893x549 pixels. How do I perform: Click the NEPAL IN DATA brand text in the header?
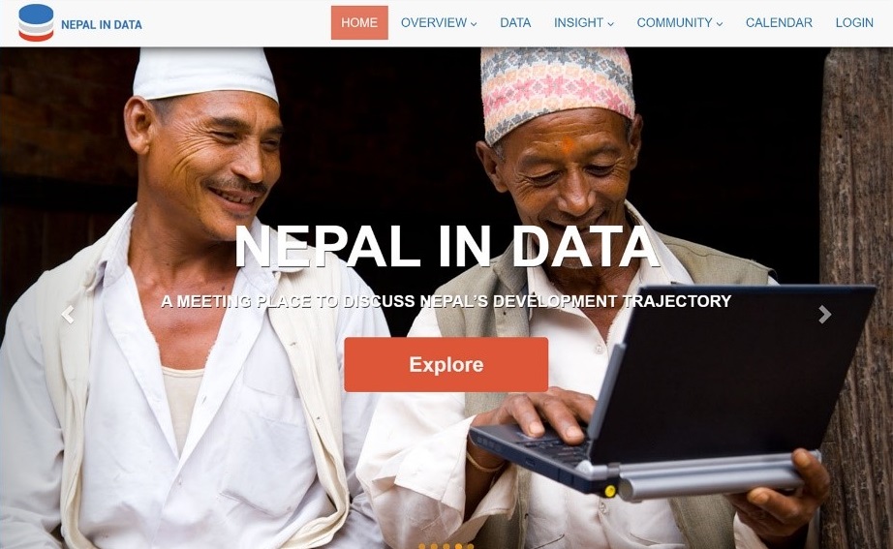(x=102, y=24)
